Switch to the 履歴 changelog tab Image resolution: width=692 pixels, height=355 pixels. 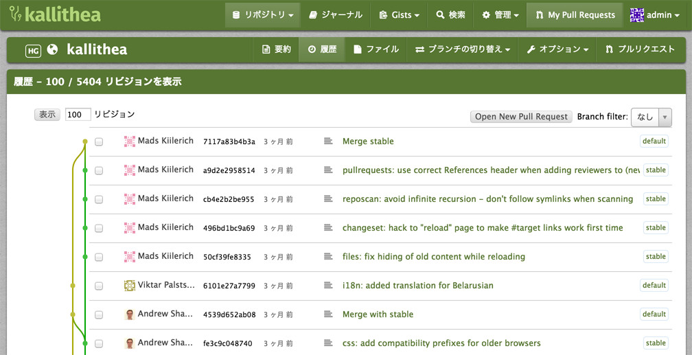click(x=322, y=49)
